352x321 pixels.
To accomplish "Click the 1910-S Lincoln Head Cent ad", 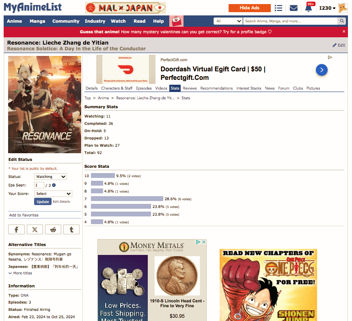I will (x=177, y=288).
